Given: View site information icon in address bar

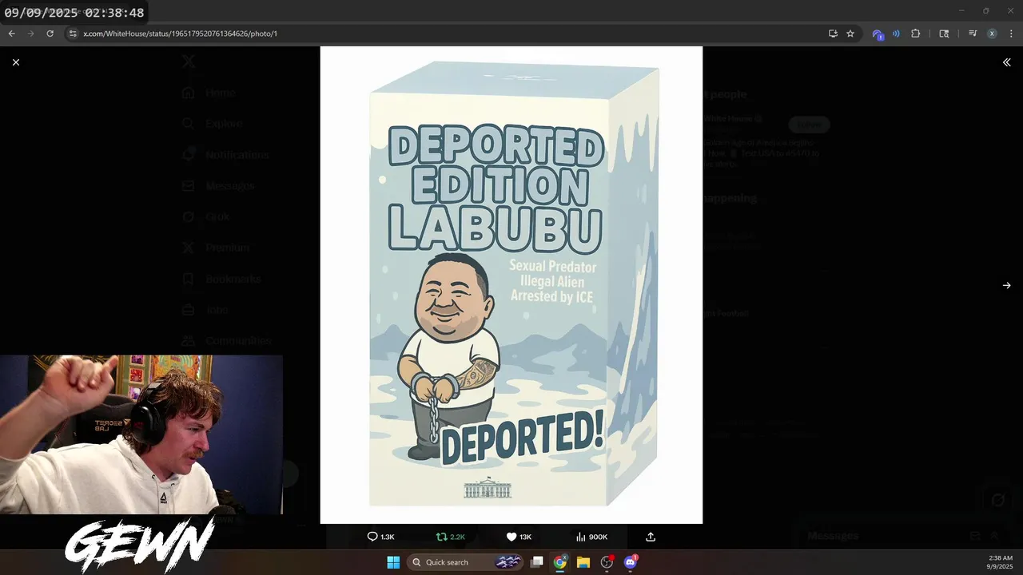Looking at the screenshot, I should [73, 34].
